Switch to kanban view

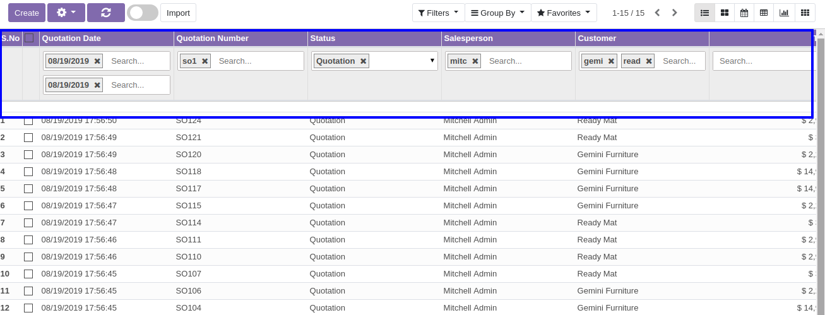pyautogui.click(x=725, y=13)
